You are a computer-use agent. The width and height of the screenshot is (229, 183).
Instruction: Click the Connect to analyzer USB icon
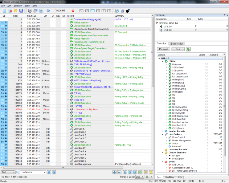coord(30,11)
